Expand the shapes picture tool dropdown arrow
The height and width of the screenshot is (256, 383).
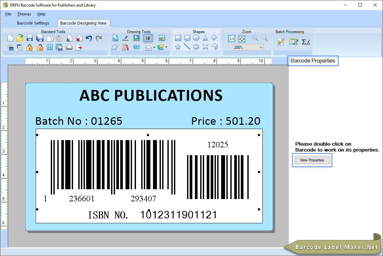166,47
